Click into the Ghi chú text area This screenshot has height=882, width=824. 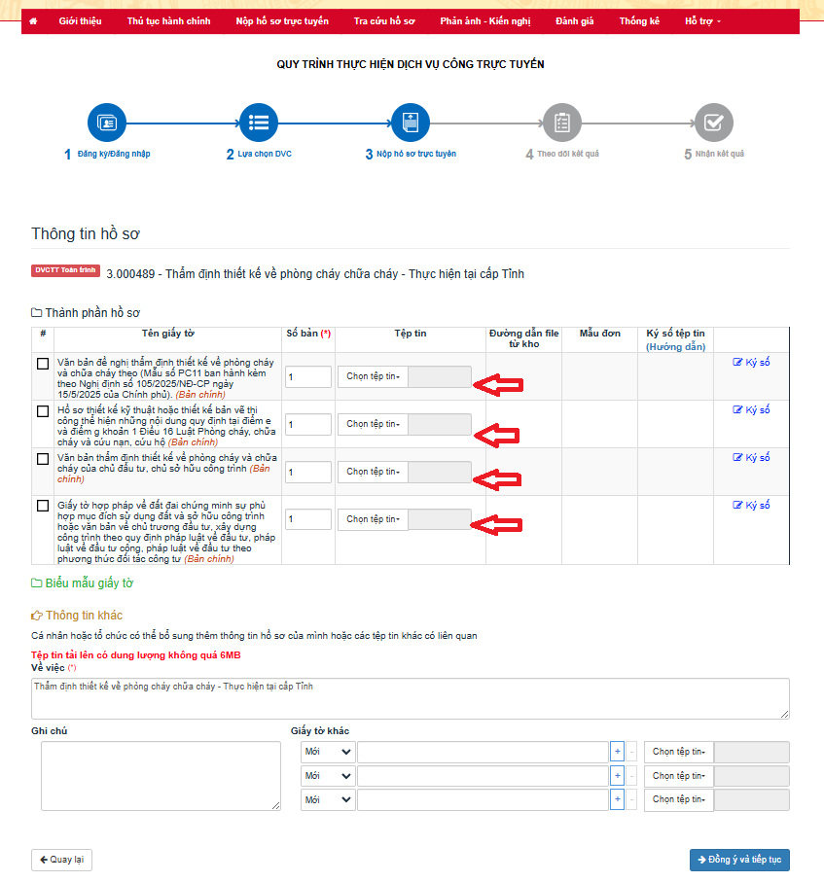[161, 775]
